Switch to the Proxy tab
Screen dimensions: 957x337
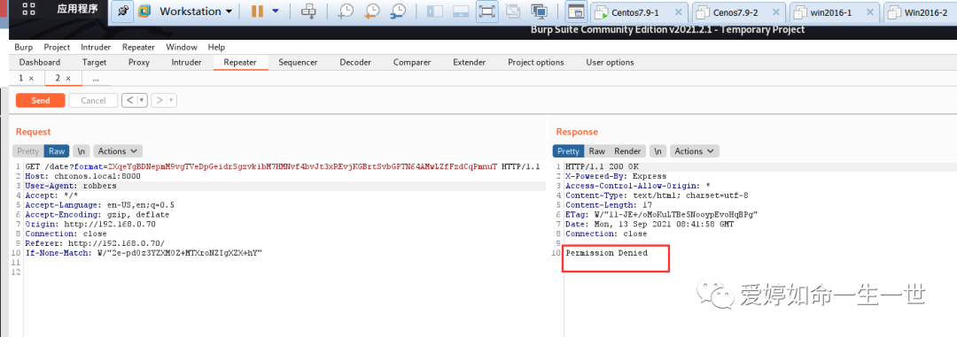(x=138, y=62)
